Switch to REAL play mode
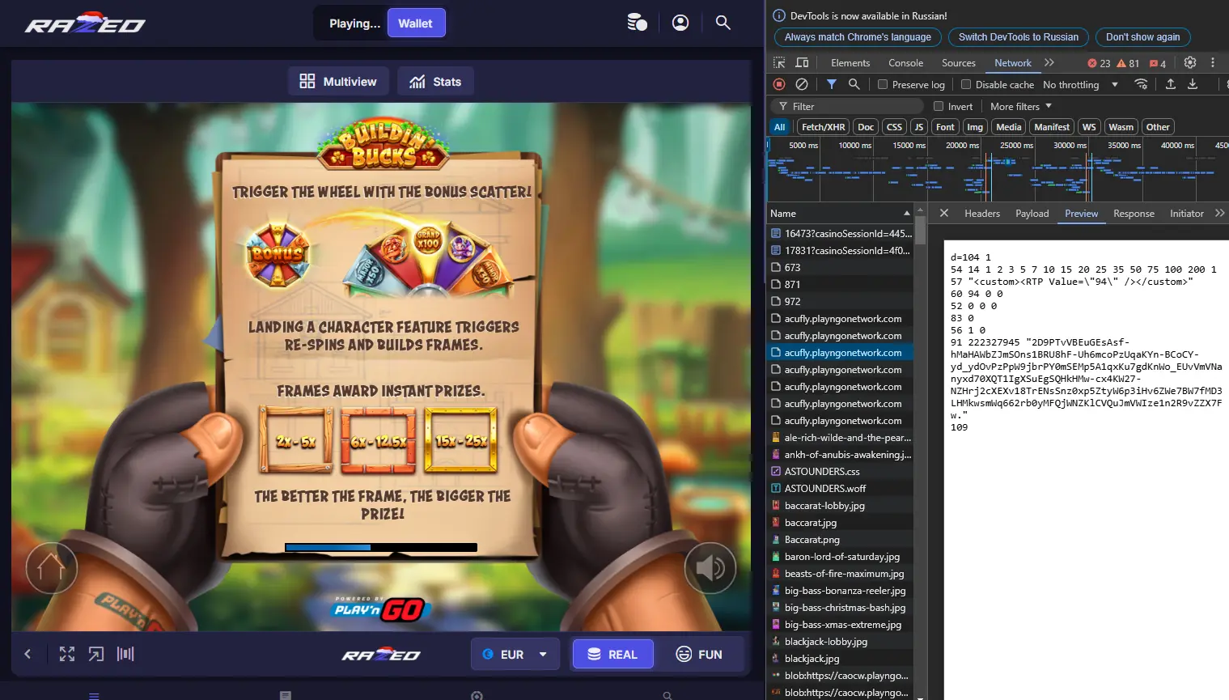The width and height of the screenshot is (1229, 700). [x=612, y=654]
